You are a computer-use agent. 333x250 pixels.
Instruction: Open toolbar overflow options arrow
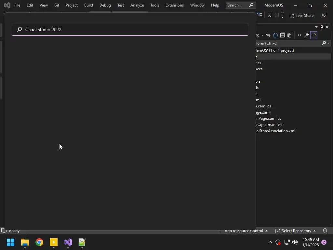click(283, 15)
